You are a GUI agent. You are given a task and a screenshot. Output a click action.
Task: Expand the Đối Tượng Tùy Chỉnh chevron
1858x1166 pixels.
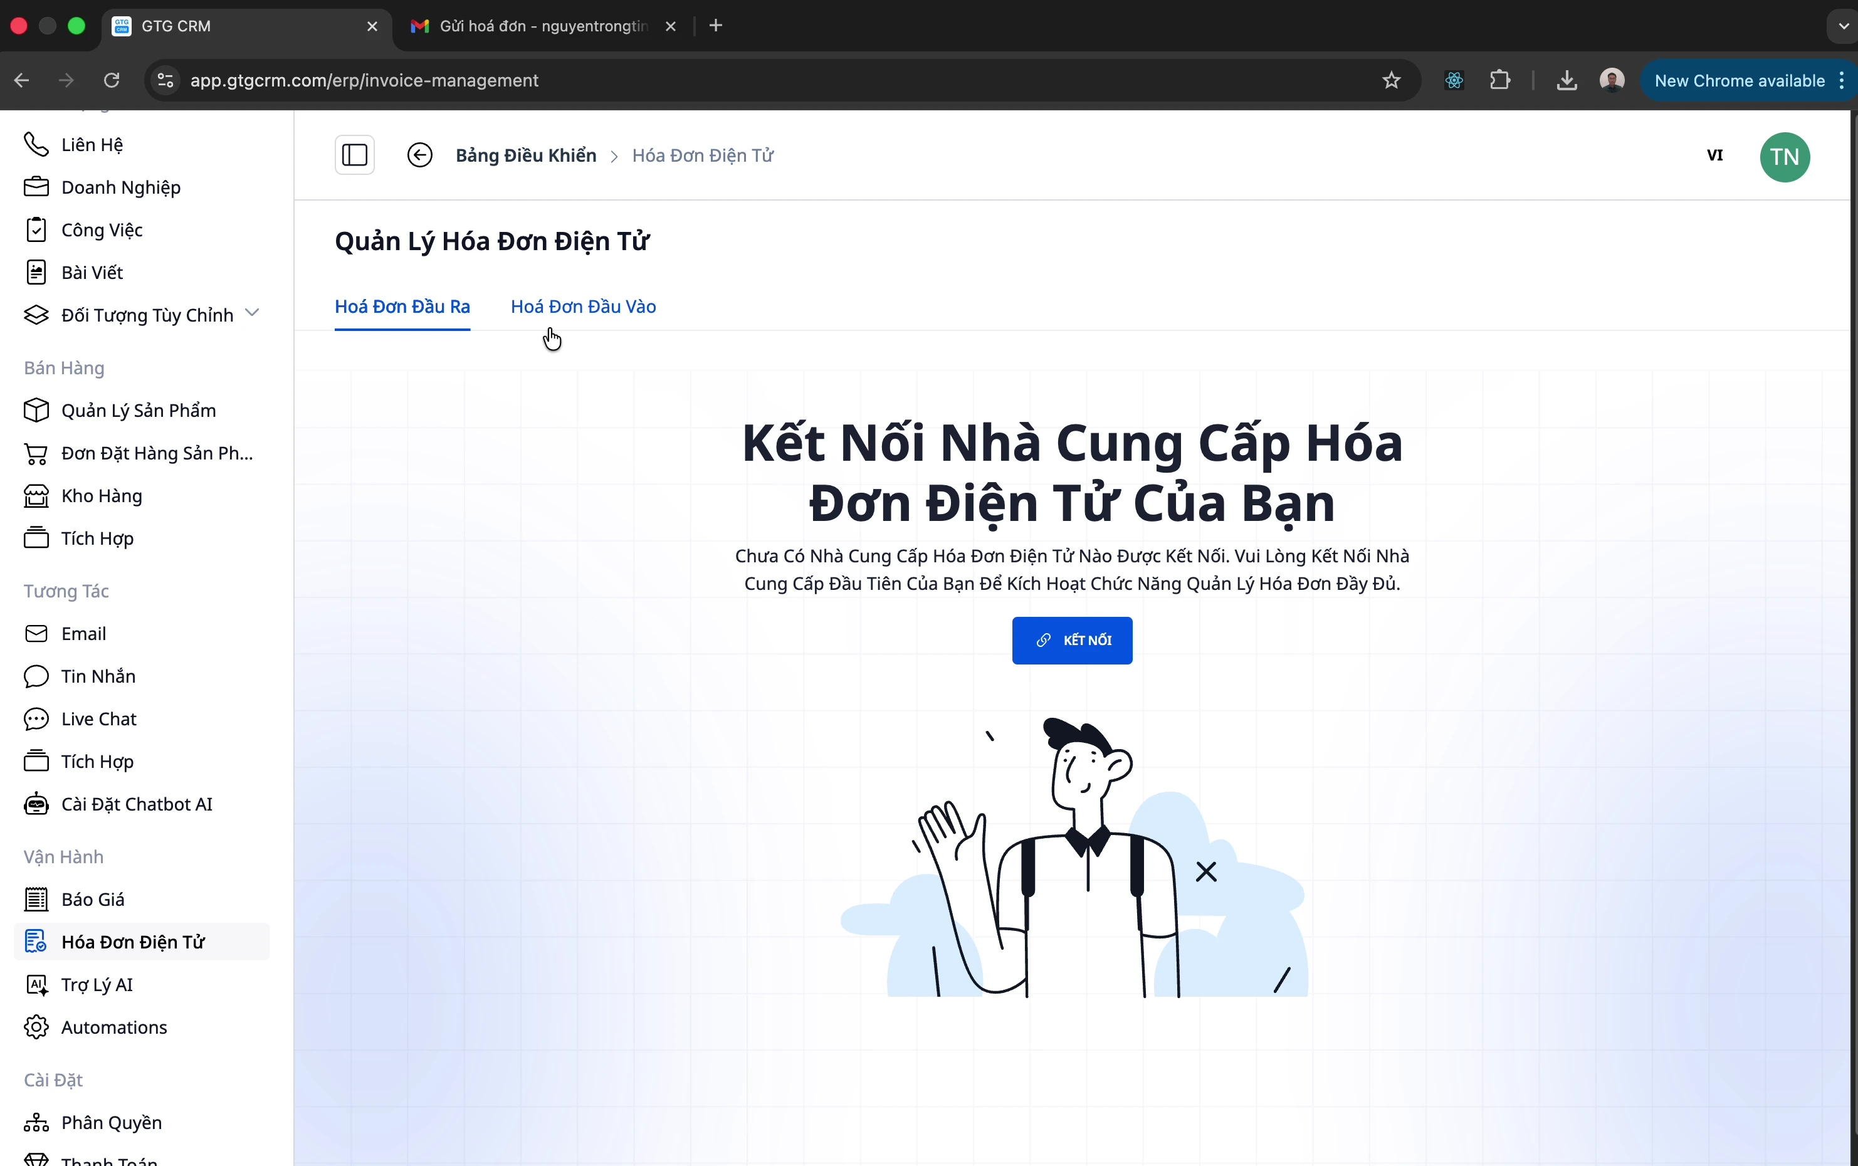click(251, 314)
